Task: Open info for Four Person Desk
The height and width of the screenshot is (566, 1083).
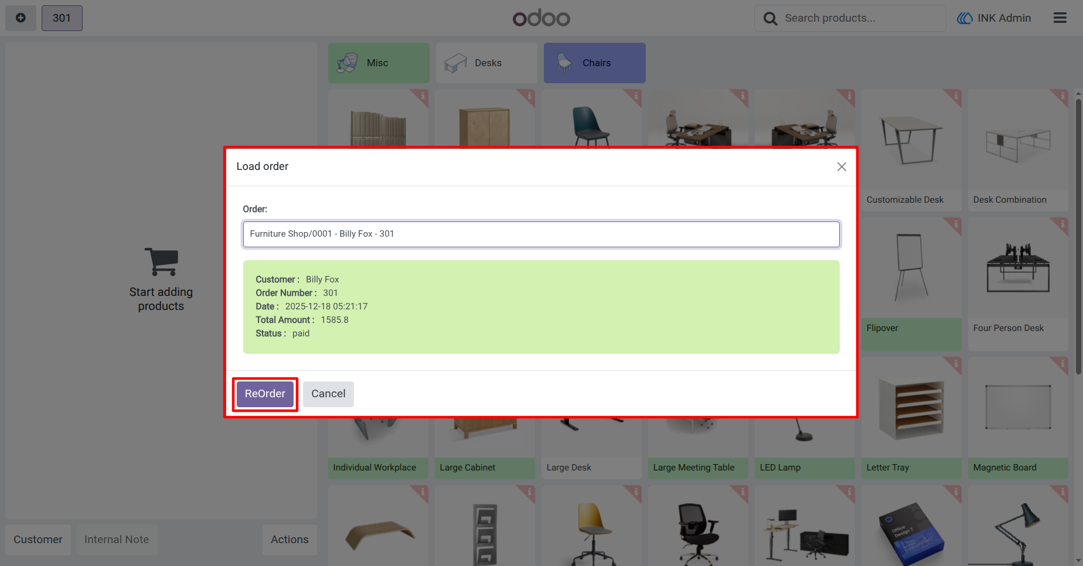Action: click(1061, 224)
